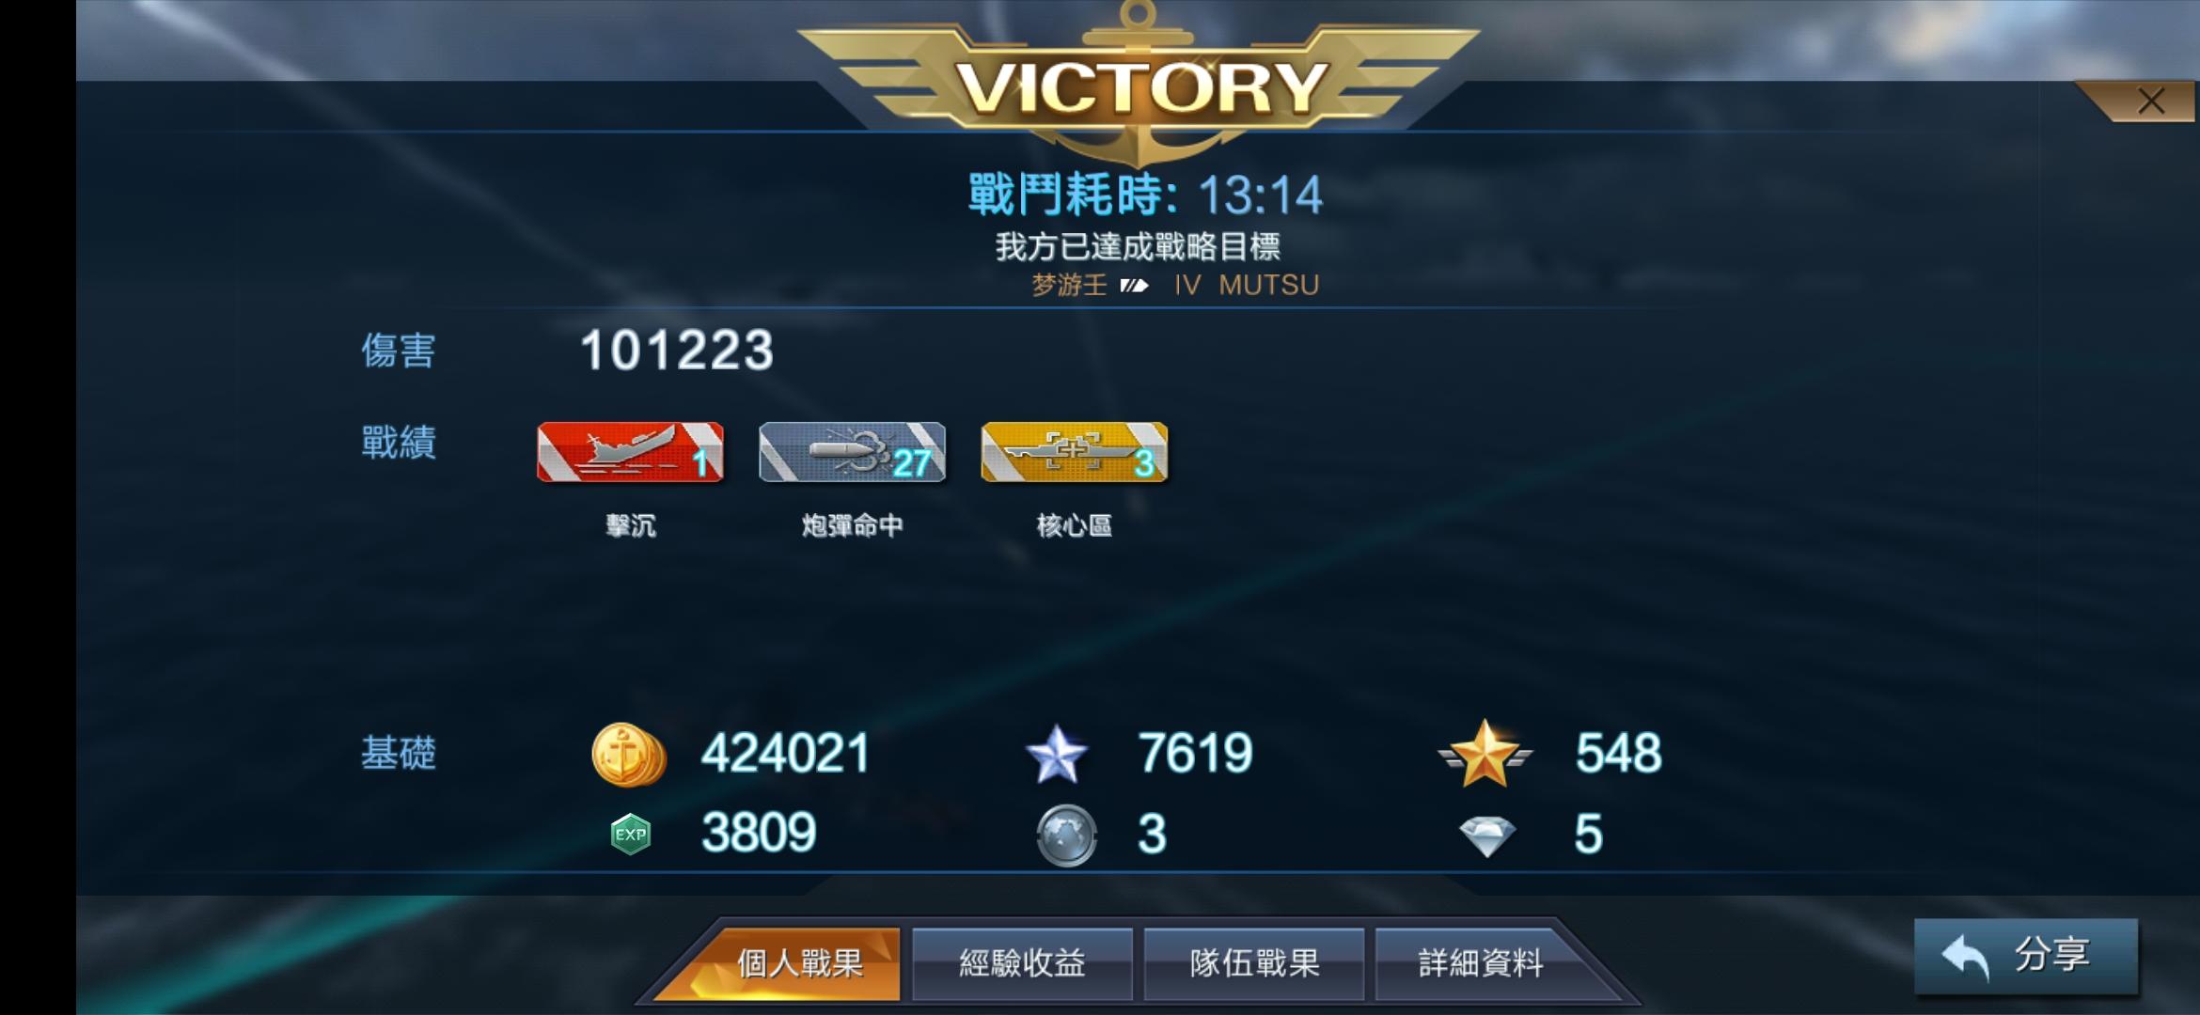This screenshot has height=1015, width=2200.
Task: Click the green EXP hexagon icon
Action: pos(630,835)
